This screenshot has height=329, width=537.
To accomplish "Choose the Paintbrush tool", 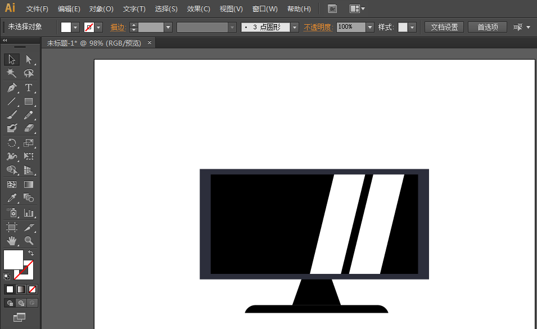I will (x=11, y=115).
